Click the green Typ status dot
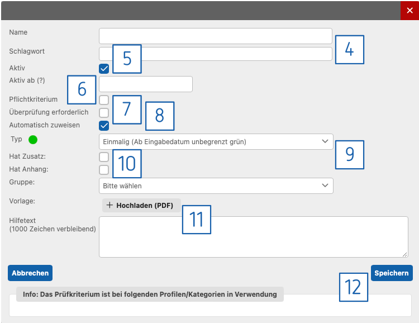Screen dimensions: 419x323 click(x=32, y=139)
